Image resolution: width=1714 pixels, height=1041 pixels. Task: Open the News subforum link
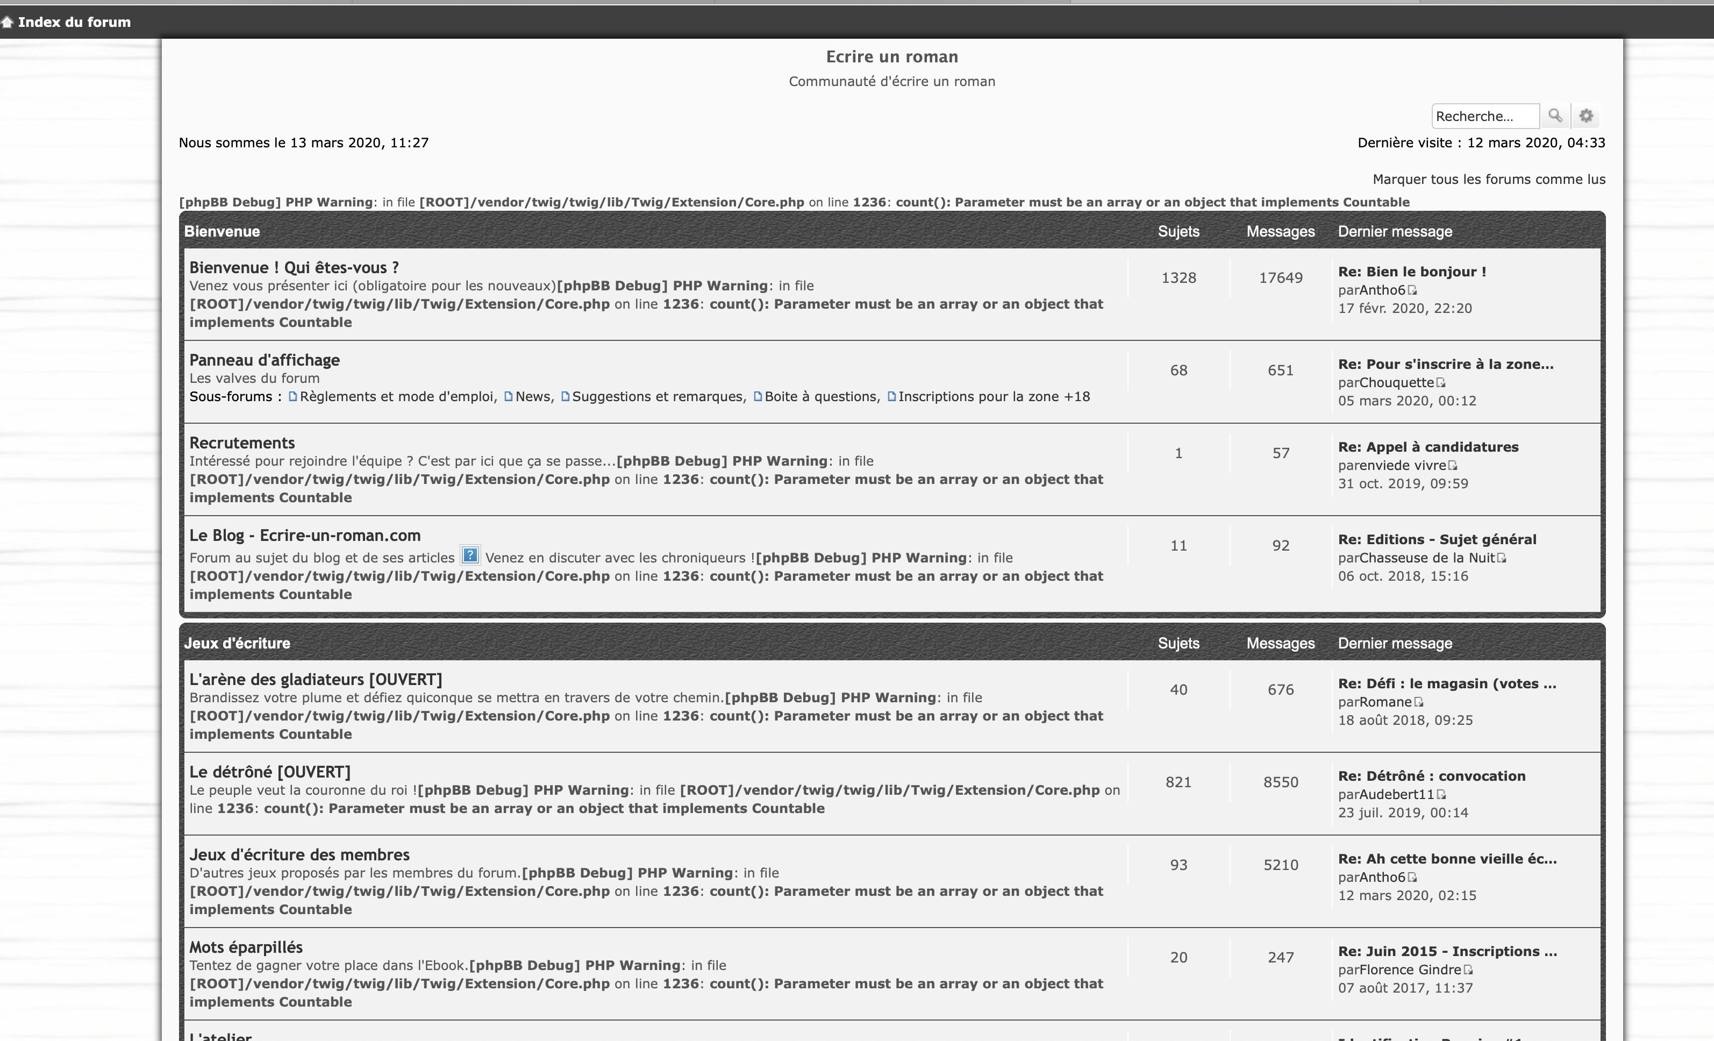point(533,397)
